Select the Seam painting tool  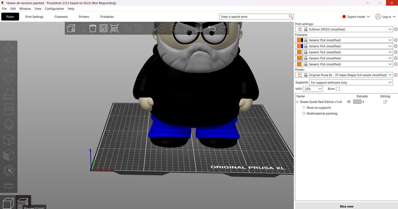pyautogui.click(x=9, y=140)
